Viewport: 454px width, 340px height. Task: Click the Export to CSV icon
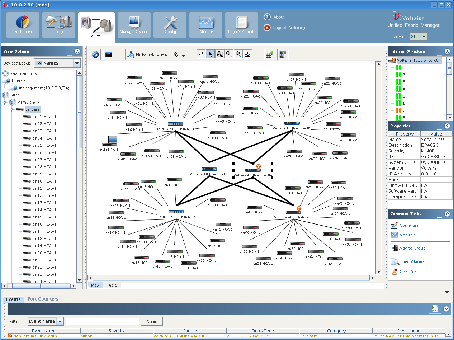tap(435, 309)
